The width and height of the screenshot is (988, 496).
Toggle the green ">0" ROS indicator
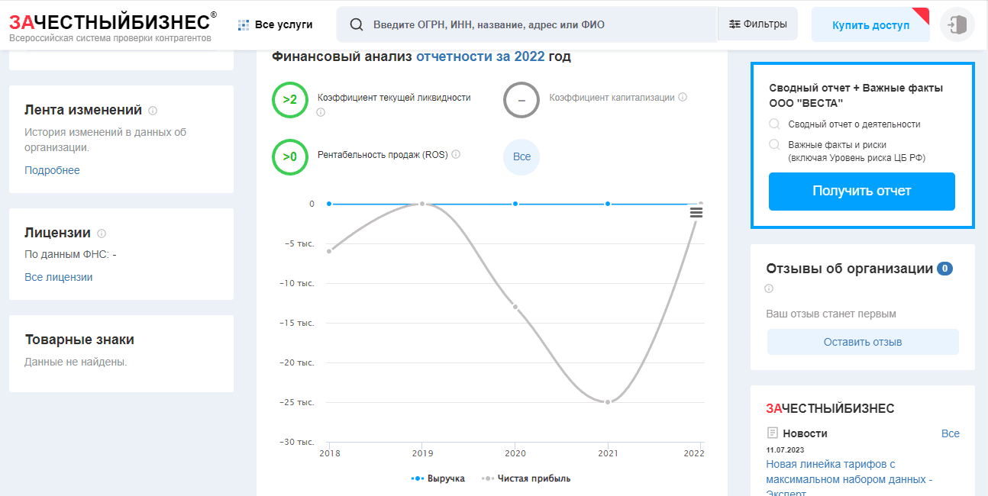[x=290, y=157]
